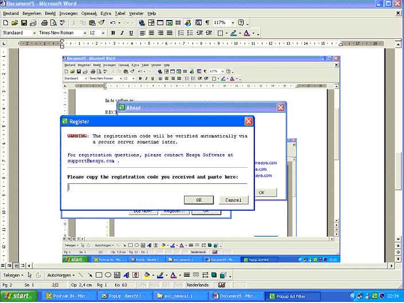Apply font color from formatting toolbar
This screenshot has width=404, height=303.
click(x=247, y=33)
